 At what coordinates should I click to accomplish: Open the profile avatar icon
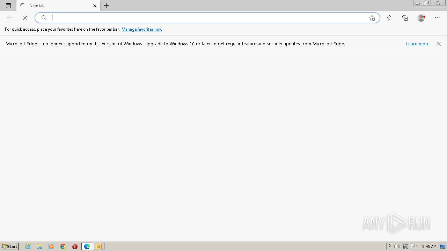(421, 18)
